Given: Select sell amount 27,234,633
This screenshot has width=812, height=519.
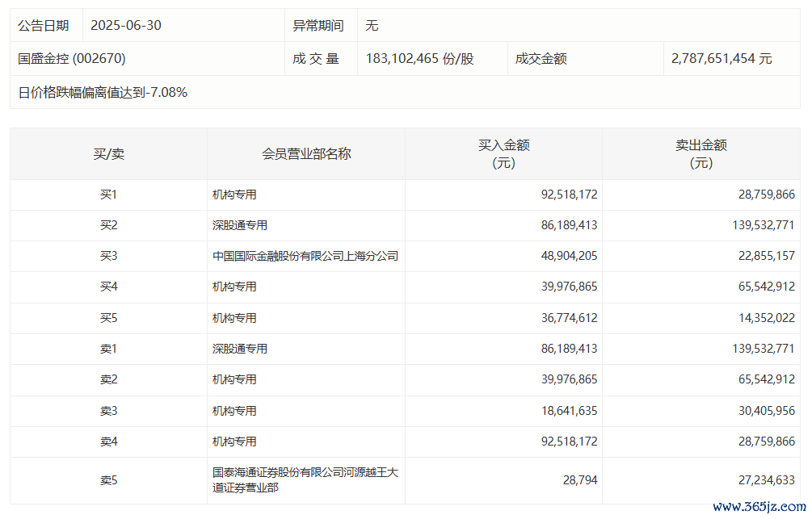Looking at the screenshot, I should click(x=767, y=480).
